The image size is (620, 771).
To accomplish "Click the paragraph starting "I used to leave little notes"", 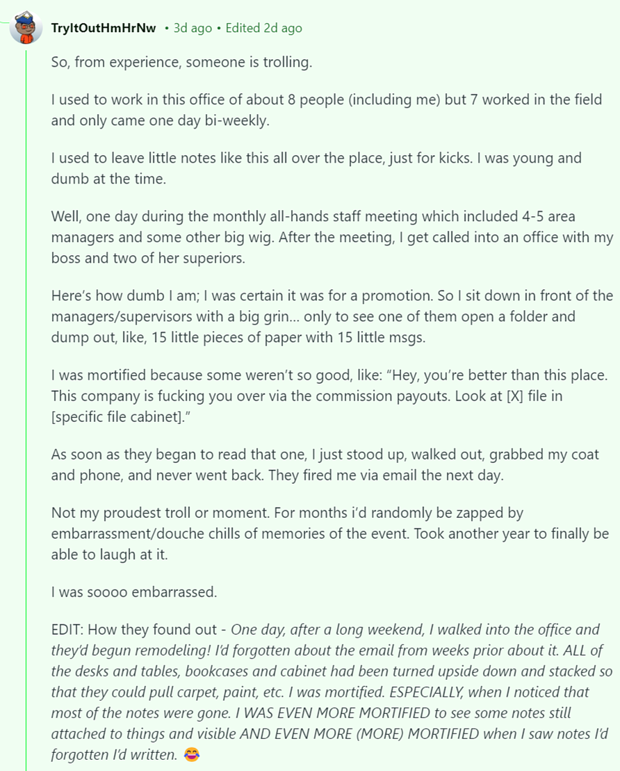I will (x=316, y=168).
